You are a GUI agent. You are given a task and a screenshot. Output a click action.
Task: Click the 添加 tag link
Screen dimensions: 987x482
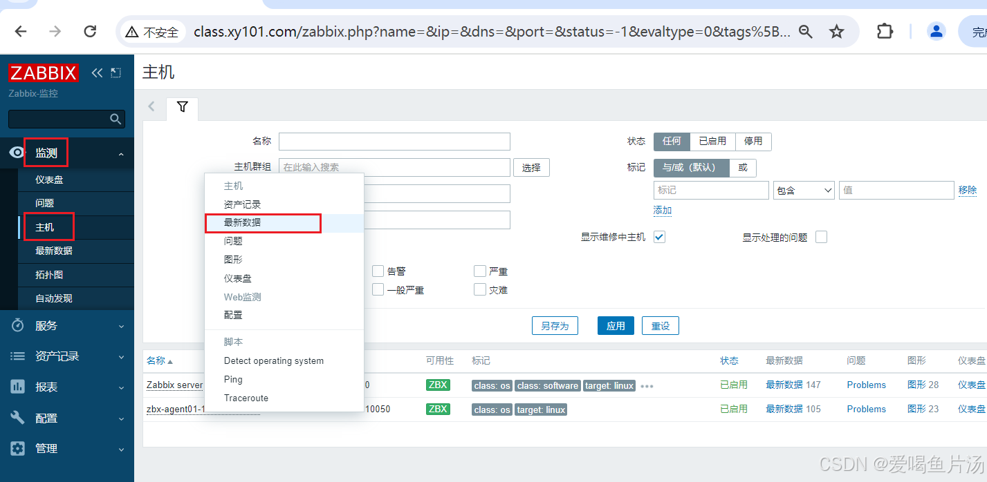tap(663, 210)
